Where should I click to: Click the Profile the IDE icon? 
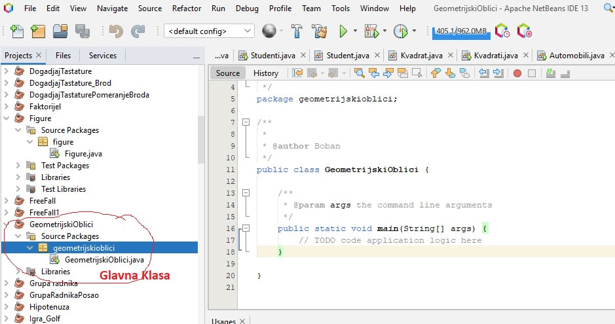[502, 31]
